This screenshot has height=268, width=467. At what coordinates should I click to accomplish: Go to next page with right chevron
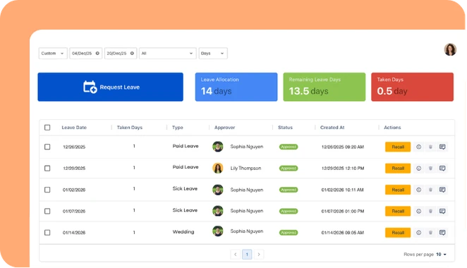(259, 255)
